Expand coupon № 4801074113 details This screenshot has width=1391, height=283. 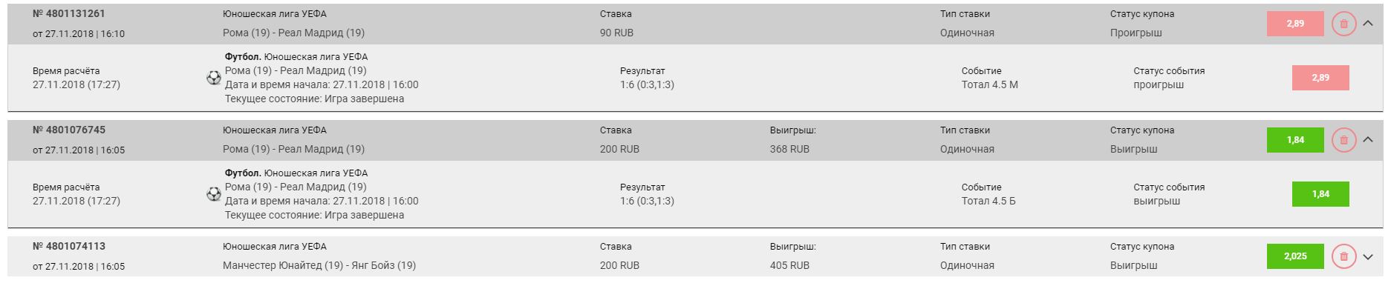(1368, 257)
